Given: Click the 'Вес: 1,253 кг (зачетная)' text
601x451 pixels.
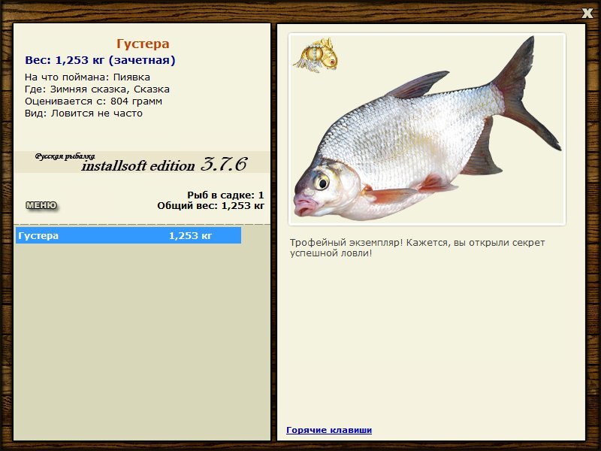Looking at the screenshot, I should [100, 60].
